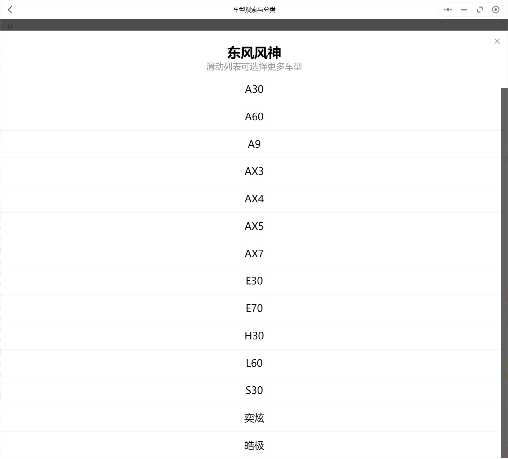
Task: Select the S30 model row
Action: point(254,390)
